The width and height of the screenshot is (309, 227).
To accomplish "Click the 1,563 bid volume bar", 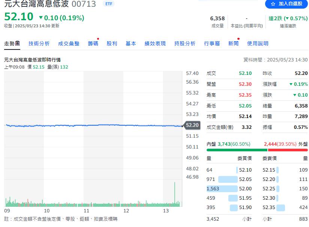I will coord(222,189).
